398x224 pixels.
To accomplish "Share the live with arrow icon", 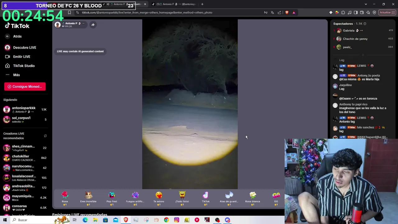I will click(x=93, y=25).
